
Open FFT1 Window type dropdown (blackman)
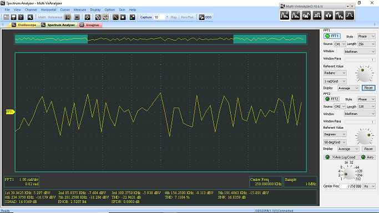360,52
